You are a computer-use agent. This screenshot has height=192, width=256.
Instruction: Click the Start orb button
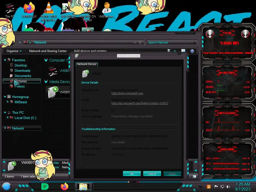tap(6, 186)
